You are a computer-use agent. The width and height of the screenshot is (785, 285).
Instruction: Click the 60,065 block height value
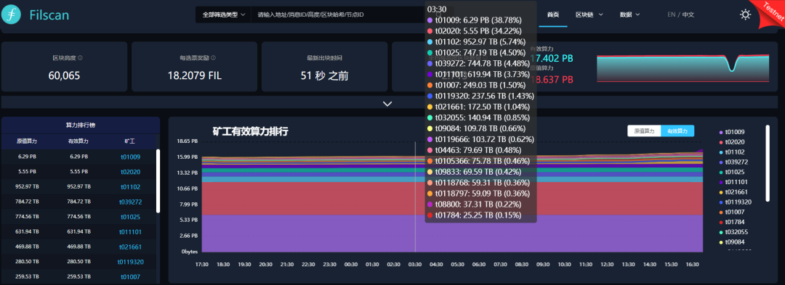(64, 76)
